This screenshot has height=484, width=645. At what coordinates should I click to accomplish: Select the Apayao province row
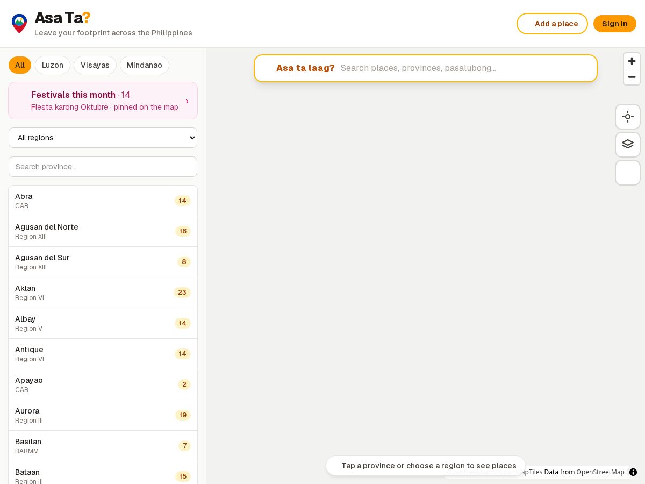pyautogui.click(x=103, y=385)
